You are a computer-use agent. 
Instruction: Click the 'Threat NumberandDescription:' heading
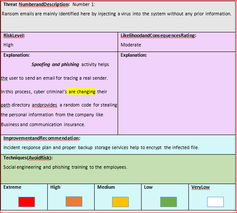(36, 5)
